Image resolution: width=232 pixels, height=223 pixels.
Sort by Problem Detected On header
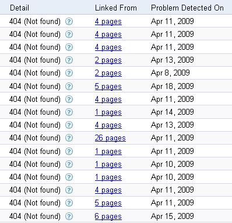187,8
